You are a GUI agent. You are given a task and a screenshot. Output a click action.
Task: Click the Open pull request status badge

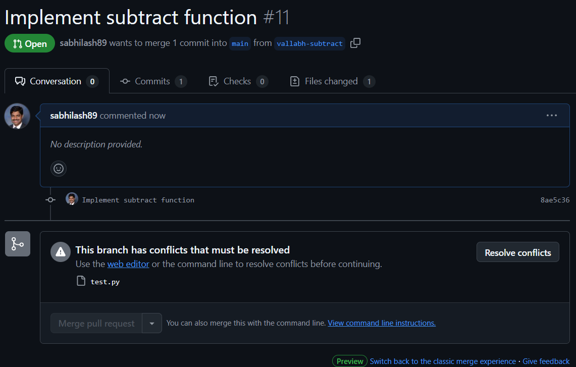click(x=29, y=43)
